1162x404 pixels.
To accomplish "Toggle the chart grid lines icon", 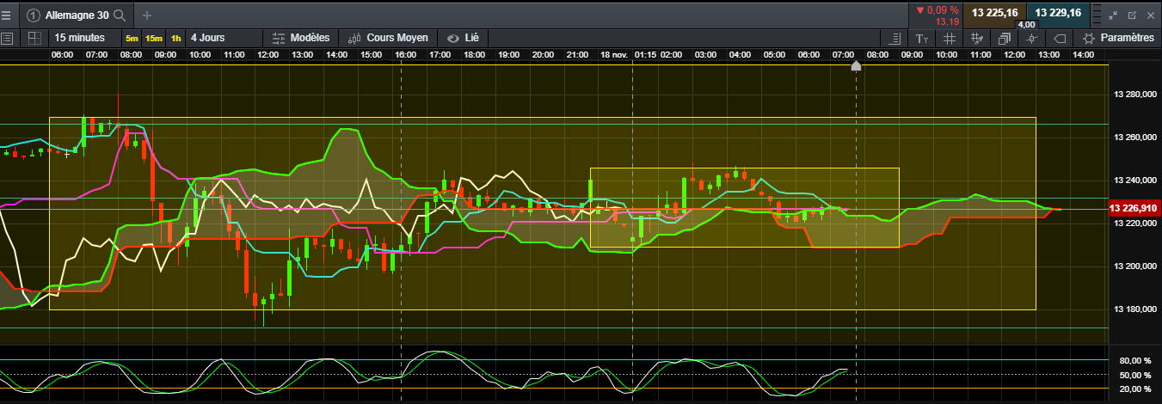I will (x=950, y=39).
